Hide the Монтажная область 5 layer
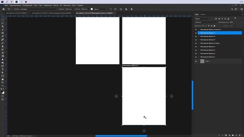The width and height of the screenshot is (244, 137). click(196, 40)
